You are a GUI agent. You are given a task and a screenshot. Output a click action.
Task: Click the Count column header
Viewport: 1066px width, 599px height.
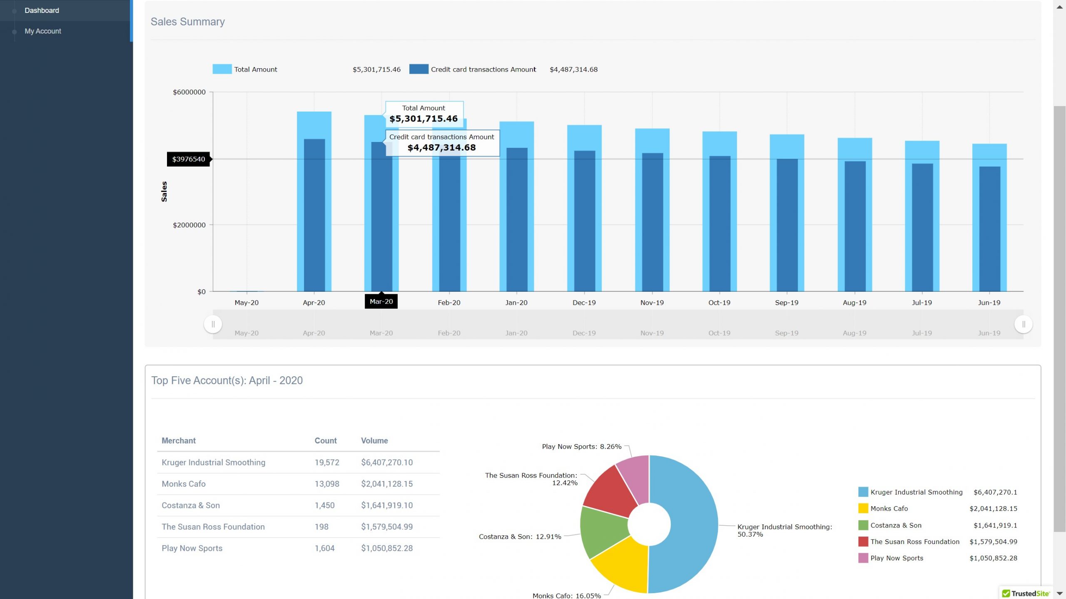point(326,440)
